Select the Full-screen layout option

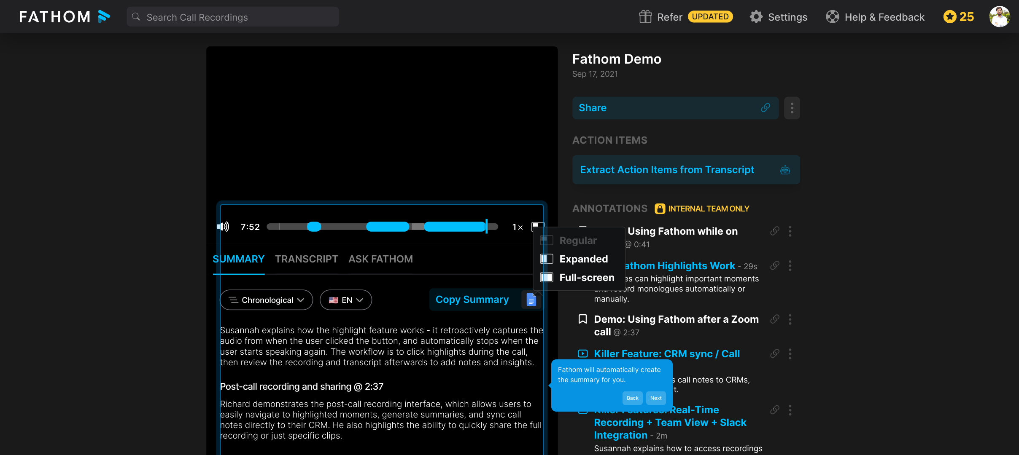click(579, 278)
